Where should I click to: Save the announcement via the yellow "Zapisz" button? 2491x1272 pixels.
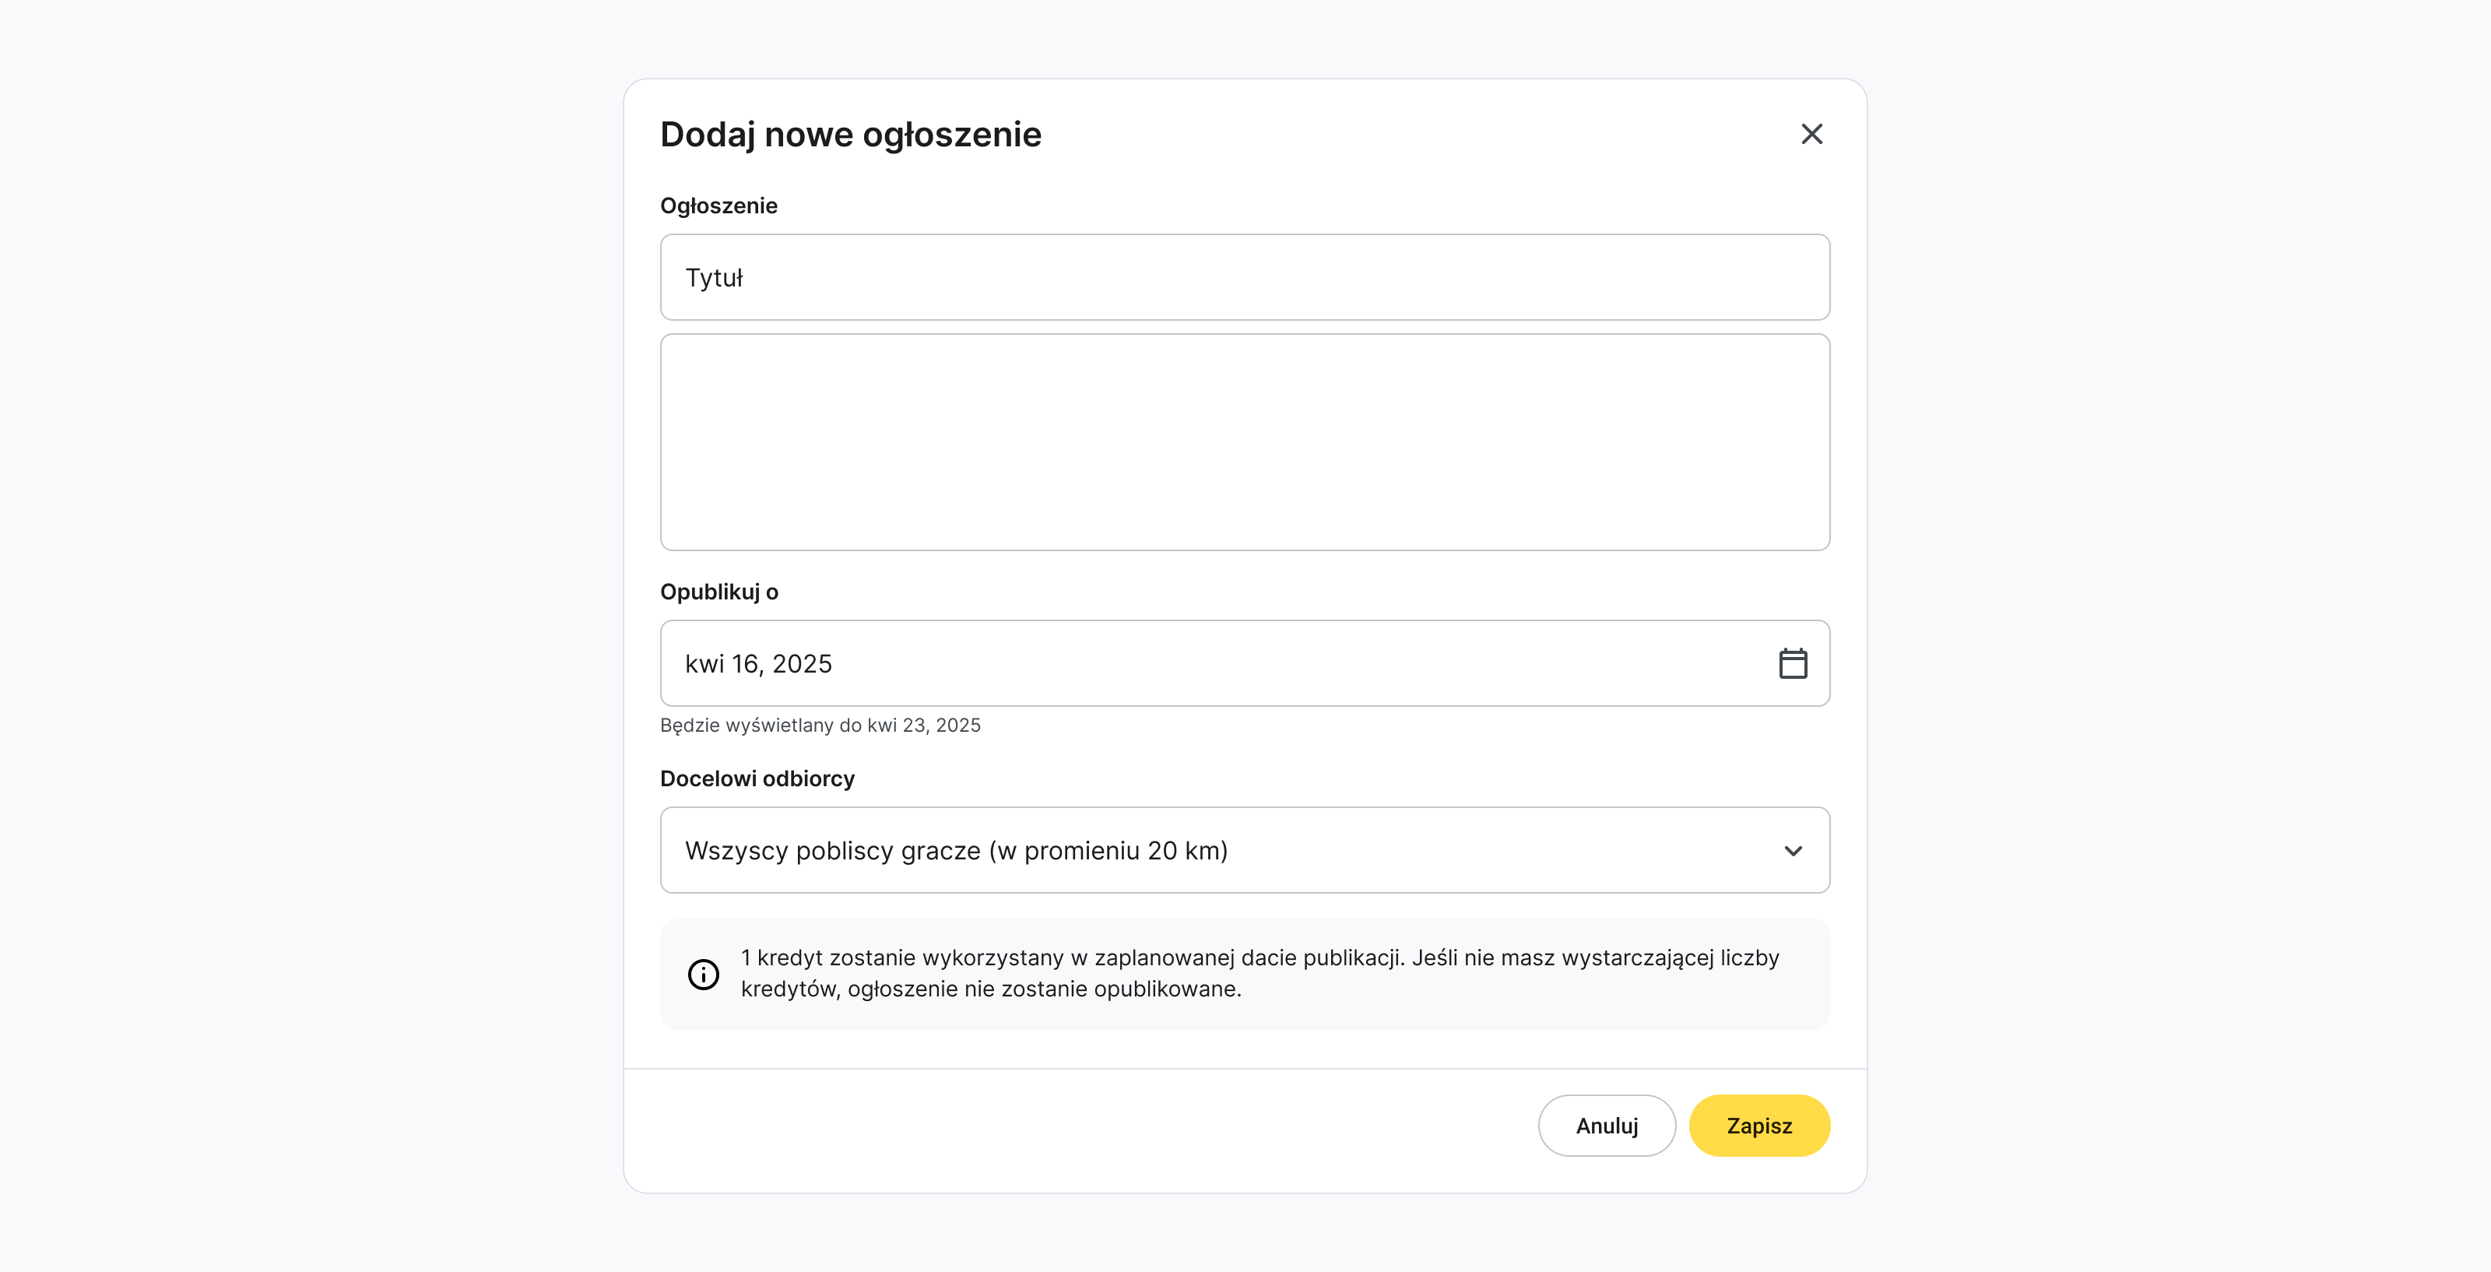1759,1125
